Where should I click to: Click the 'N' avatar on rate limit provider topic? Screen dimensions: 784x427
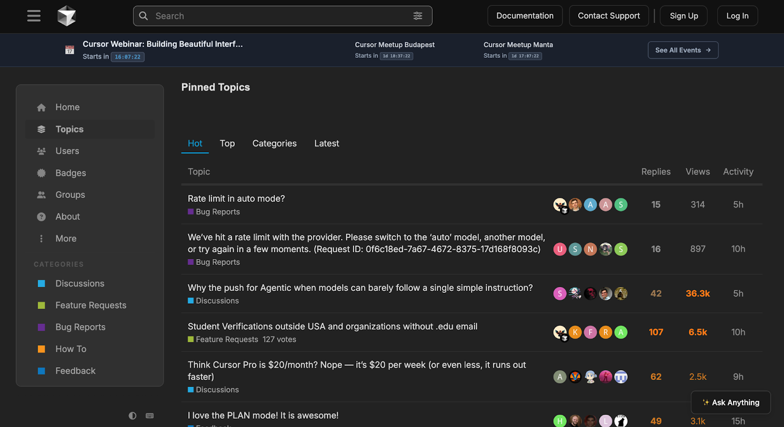click(x=590, y=249)
